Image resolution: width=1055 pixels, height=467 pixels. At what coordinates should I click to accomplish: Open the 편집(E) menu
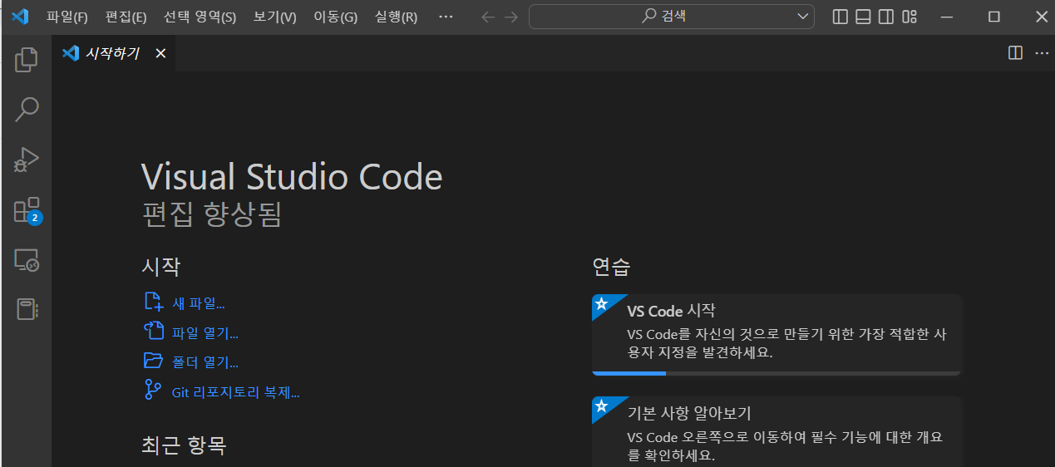(x=126, y=17)
